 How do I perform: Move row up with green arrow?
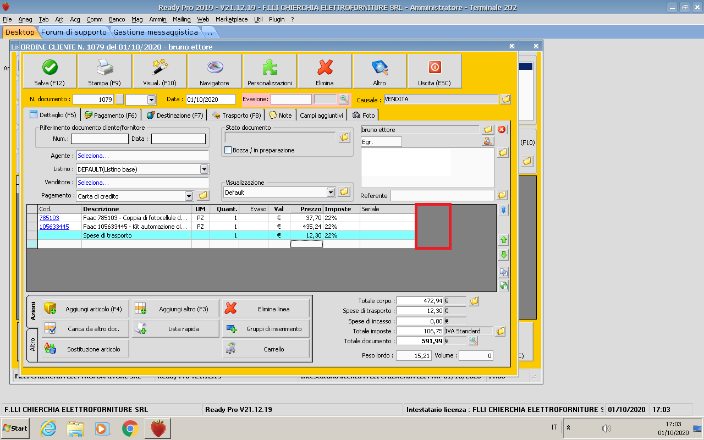pyautogui.click(x=503, y=240)
